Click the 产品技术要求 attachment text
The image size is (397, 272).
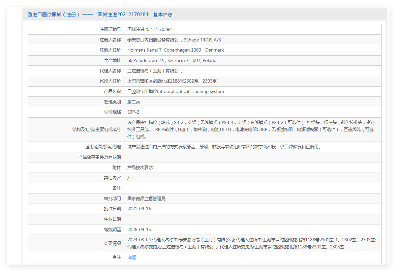click(140, 168)
